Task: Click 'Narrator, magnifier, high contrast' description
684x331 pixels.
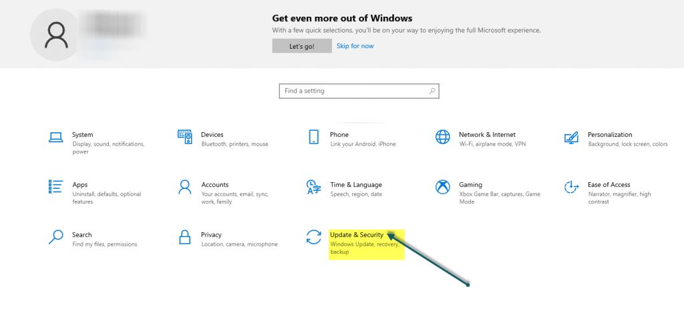Action: click(619, 198)
